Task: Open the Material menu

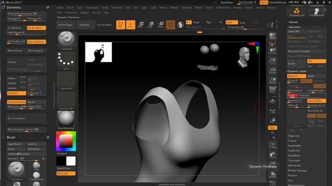Action: point(187,8)
